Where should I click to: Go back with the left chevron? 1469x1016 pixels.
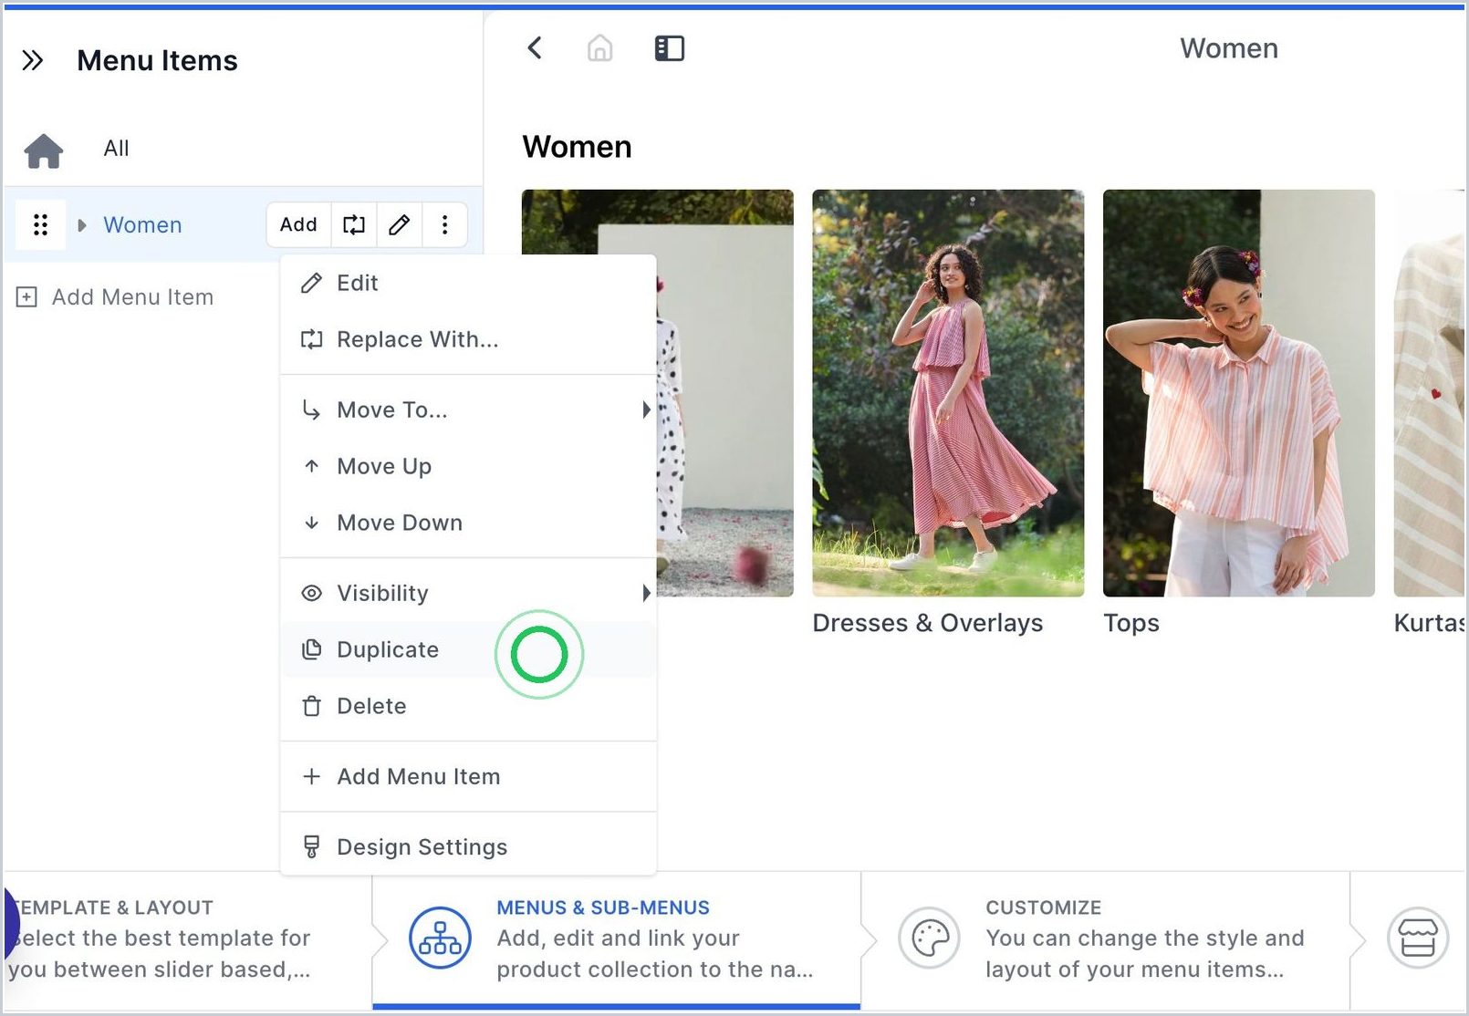(x=536, y=48)
